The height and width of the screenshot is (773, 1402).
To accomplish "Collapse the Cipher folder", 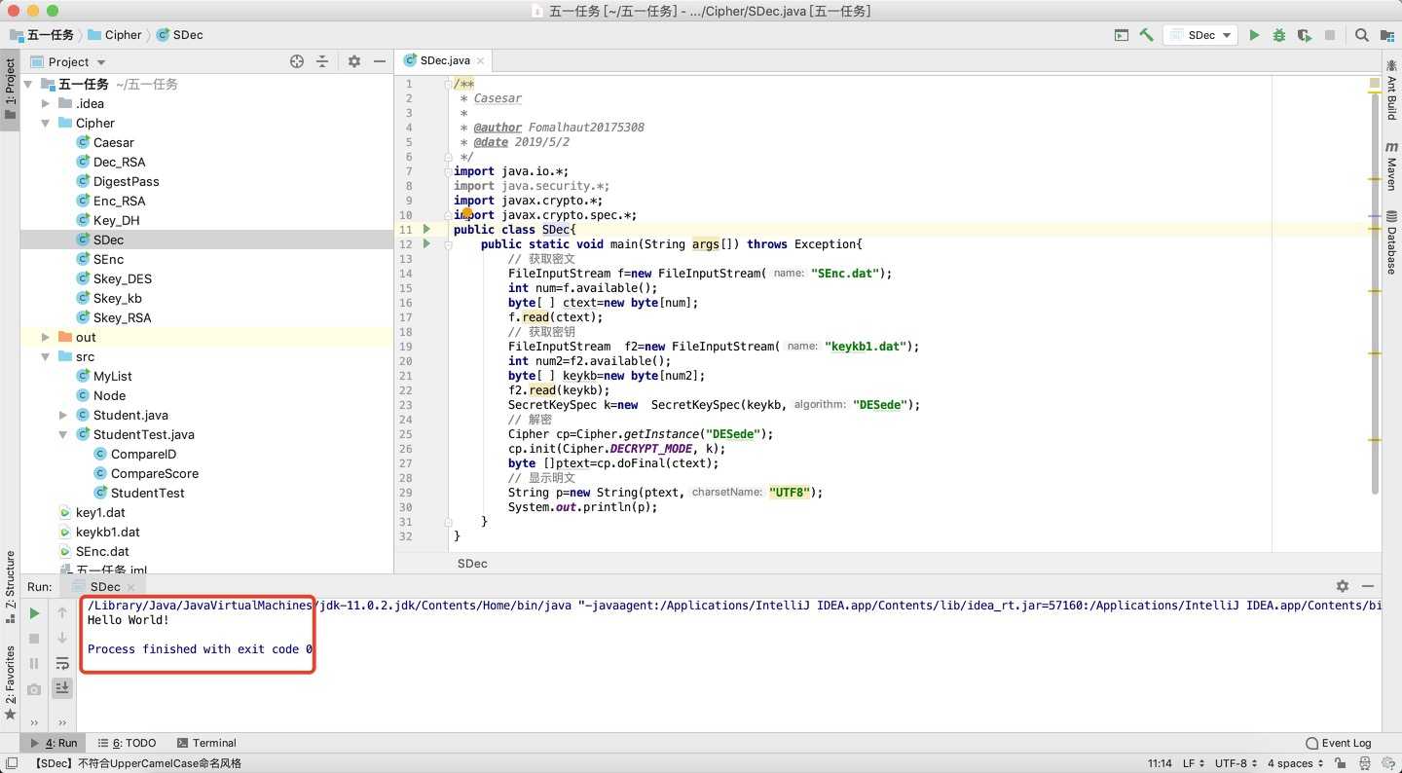I will point(45,123).
